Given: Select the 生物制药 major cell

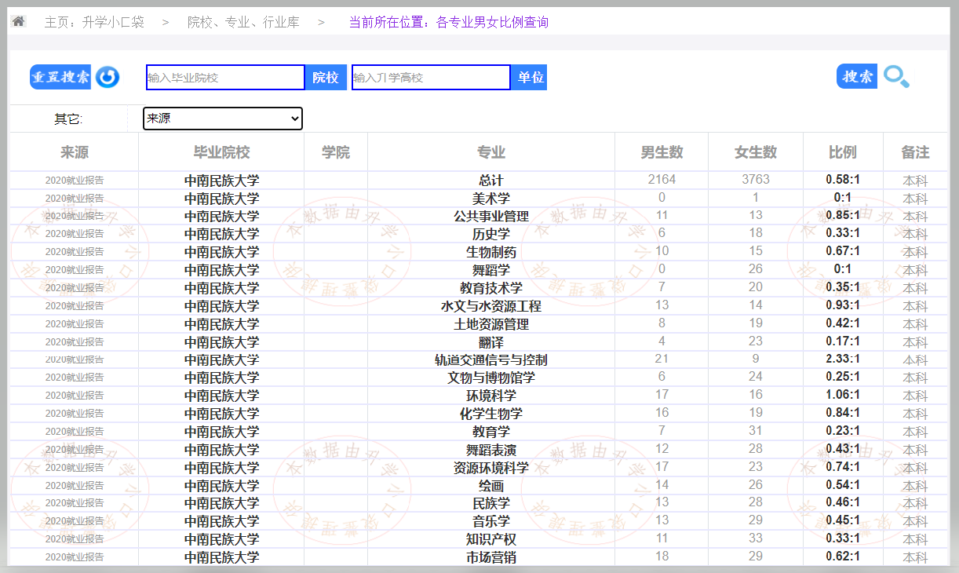Looking at the screenshot, I should coord(491,252).
